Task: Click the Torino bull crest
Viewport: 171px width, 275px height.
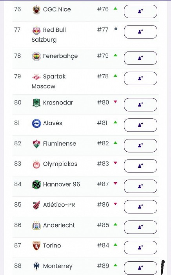Action: (x=36, y=246)
